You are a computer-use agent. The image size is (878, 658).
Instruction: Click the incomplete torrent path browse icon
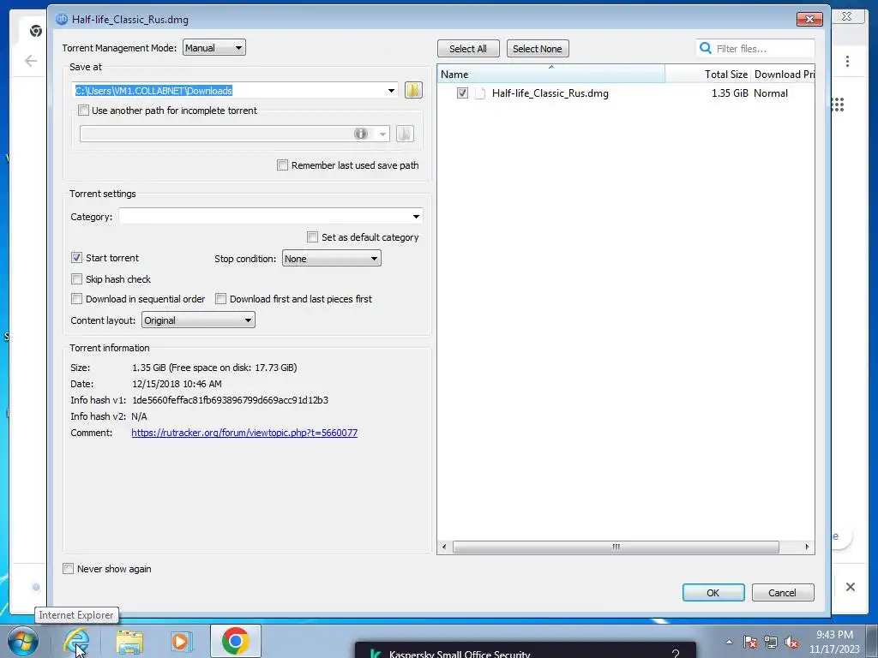tap(405, 134)
